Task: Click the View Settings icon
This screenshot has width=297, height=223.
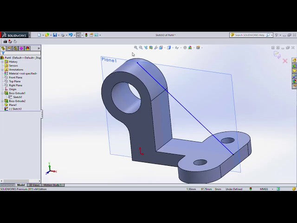Action: [x=198, y=47]
